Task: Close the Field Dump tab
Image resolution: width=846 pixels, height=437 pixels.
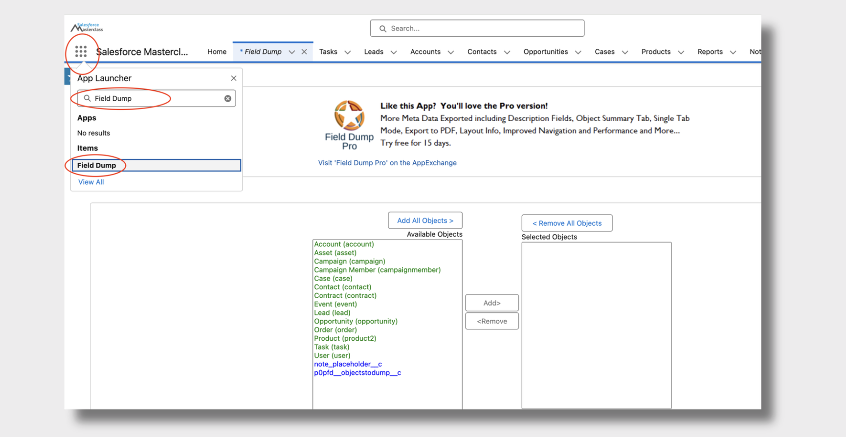Action: [304, 52]
